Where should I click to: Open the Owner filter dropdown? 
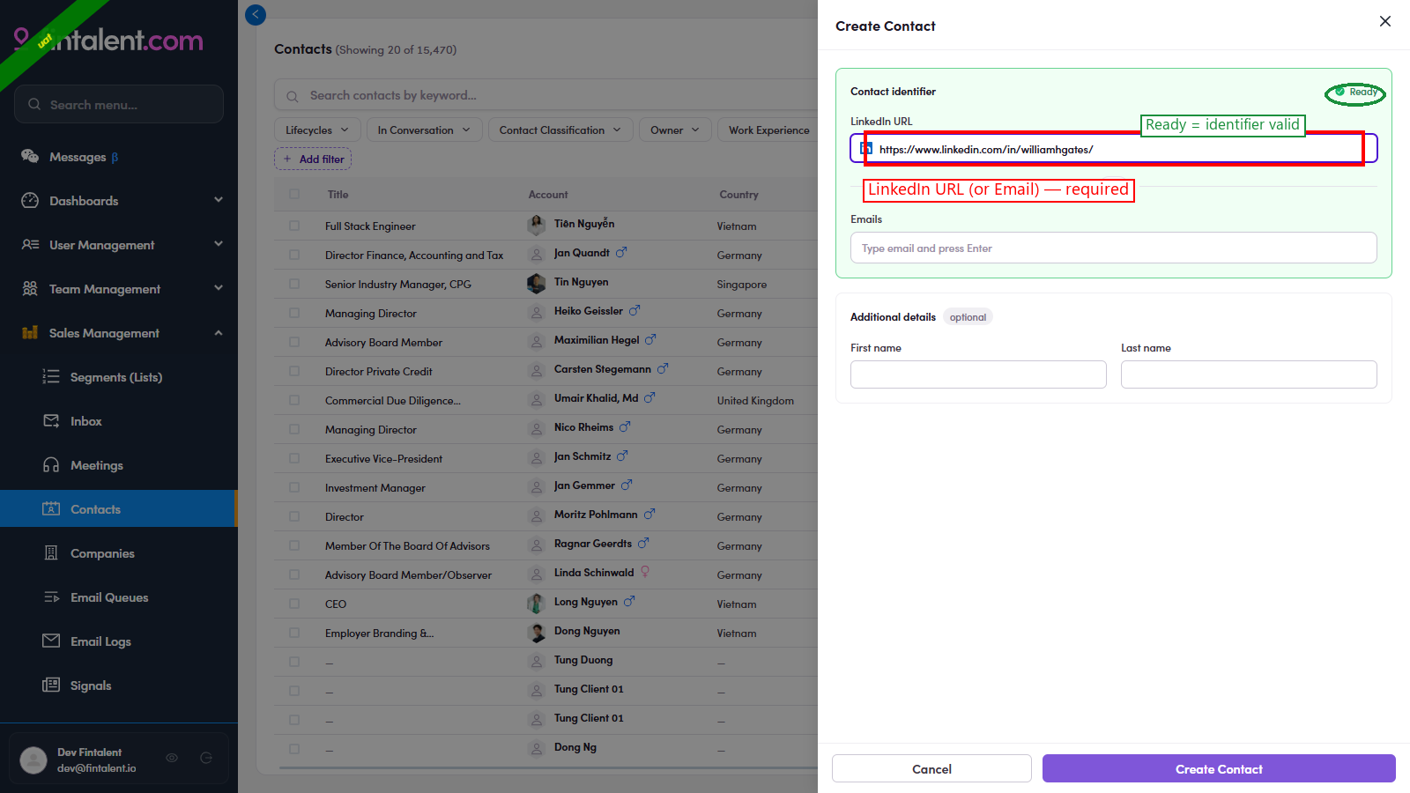[675, 130]
